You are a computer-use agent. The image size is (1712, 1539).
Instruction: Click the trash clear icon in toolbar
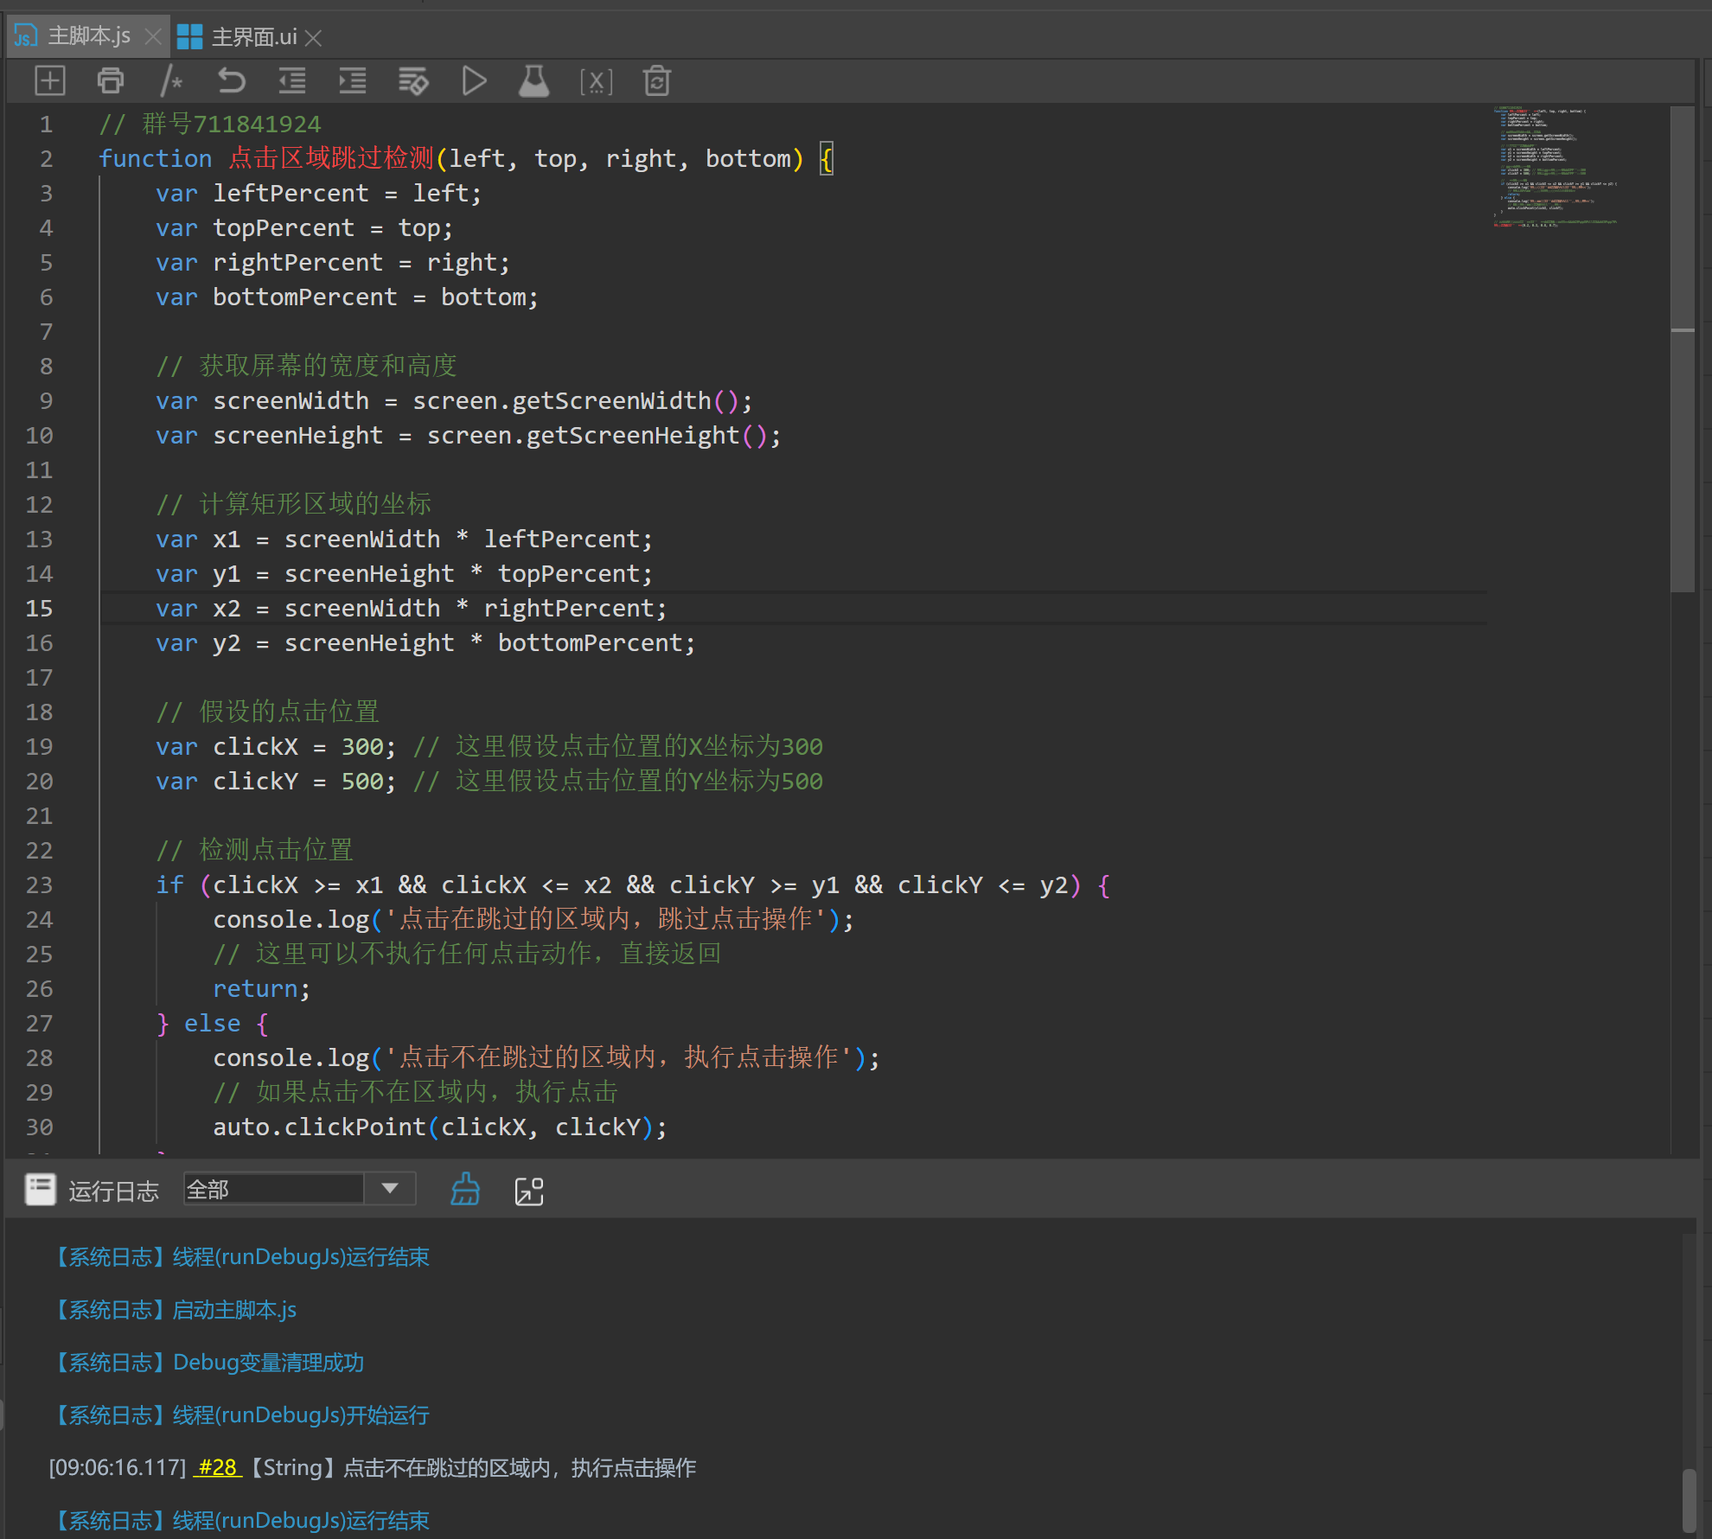657,81
